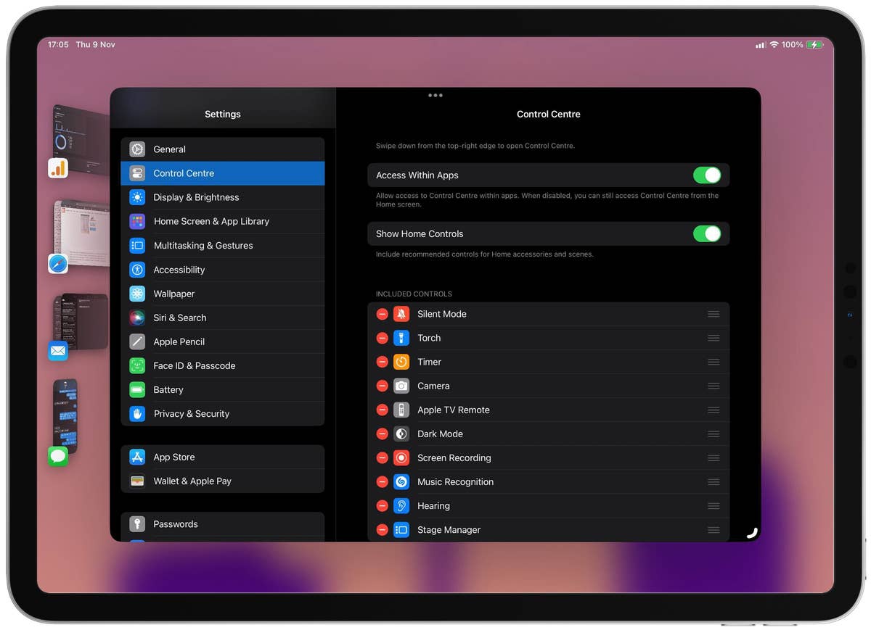This screenshot has width=871, height=630.
Task: Tap the orange Timer control icon
Action: click(x=401, y=361)
